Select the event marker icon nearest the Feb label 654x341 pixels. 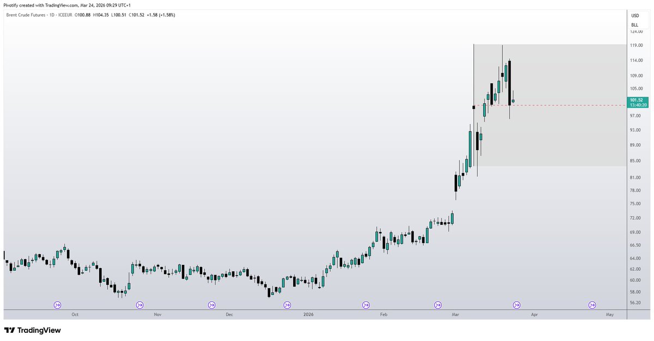pos(366,305)
